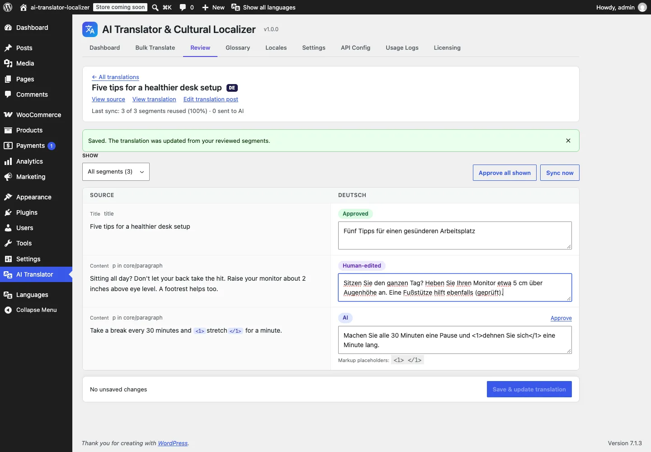Open the View source link
The width and height of the screenshot is (651, 452).
[108, 99]
